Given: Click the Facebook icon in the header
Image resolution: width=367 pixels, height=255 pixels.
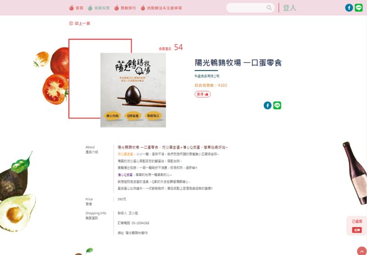Looking at the screenshot, I should click(349, 8).
